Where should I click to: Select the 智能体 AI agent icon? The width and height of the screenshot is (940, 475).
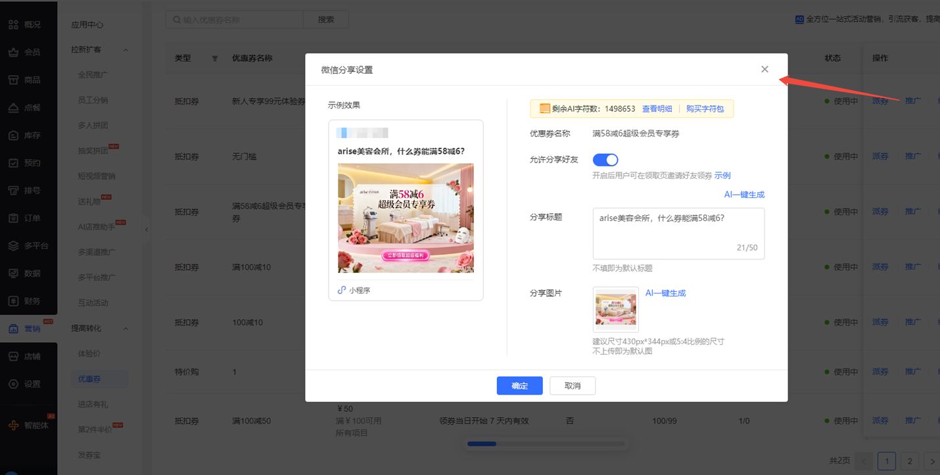coord(13,425)
